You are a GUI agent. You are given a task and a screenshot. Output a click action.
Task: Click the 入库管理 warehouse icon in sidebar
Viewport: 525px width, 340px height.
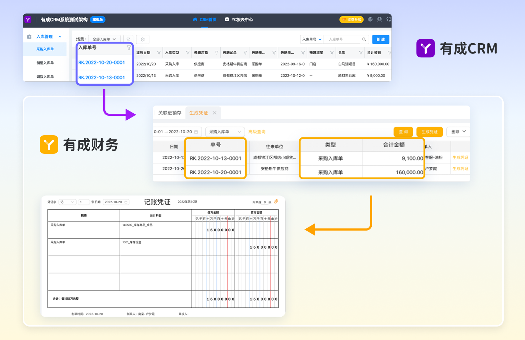click(29, 37)
